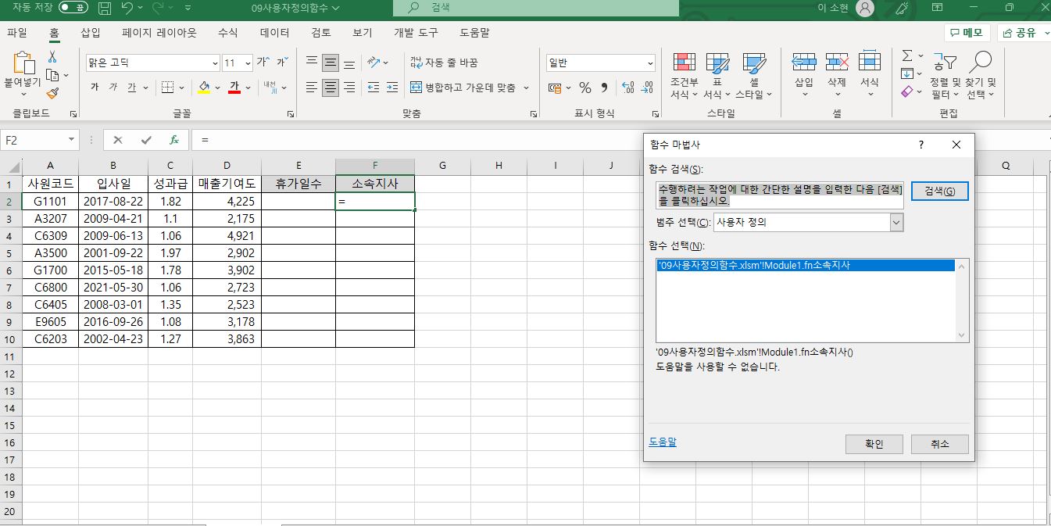Toggle the AutoSave (자동 저장) switch
This screenshot has width=1051, height=526.
73,8
